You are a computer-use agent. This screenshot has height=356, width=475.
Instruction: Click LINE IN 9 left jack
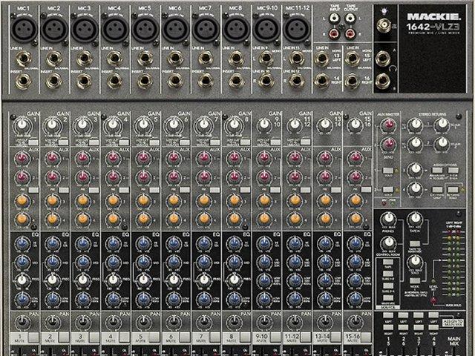pyautogui.click(x=266, y=58)
